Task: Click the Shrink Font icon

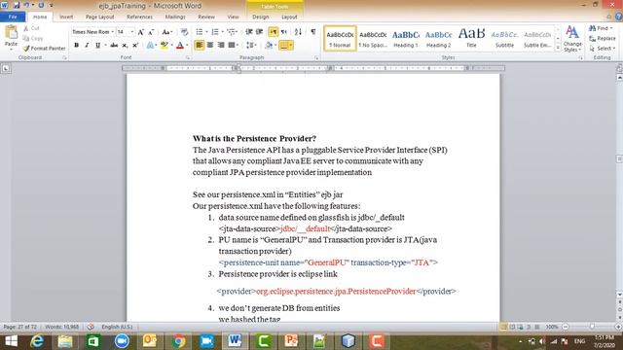Action: pyautogui.click(x=151, y=32)
